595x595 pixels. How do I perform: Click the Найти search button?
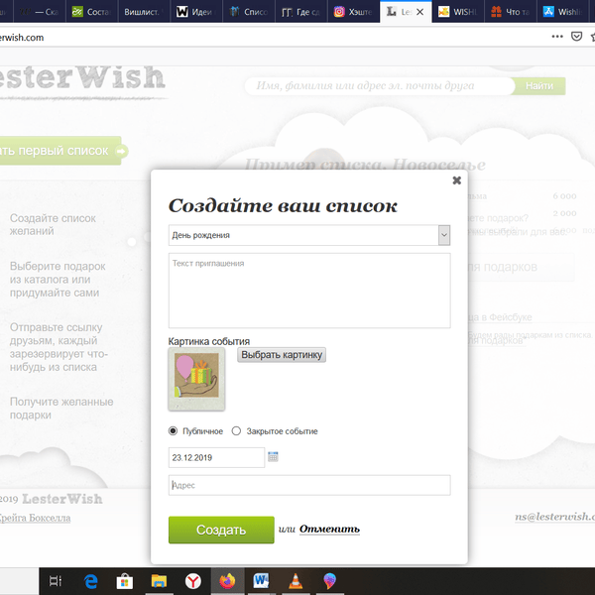pyautogui.click(x=538, y=86)
